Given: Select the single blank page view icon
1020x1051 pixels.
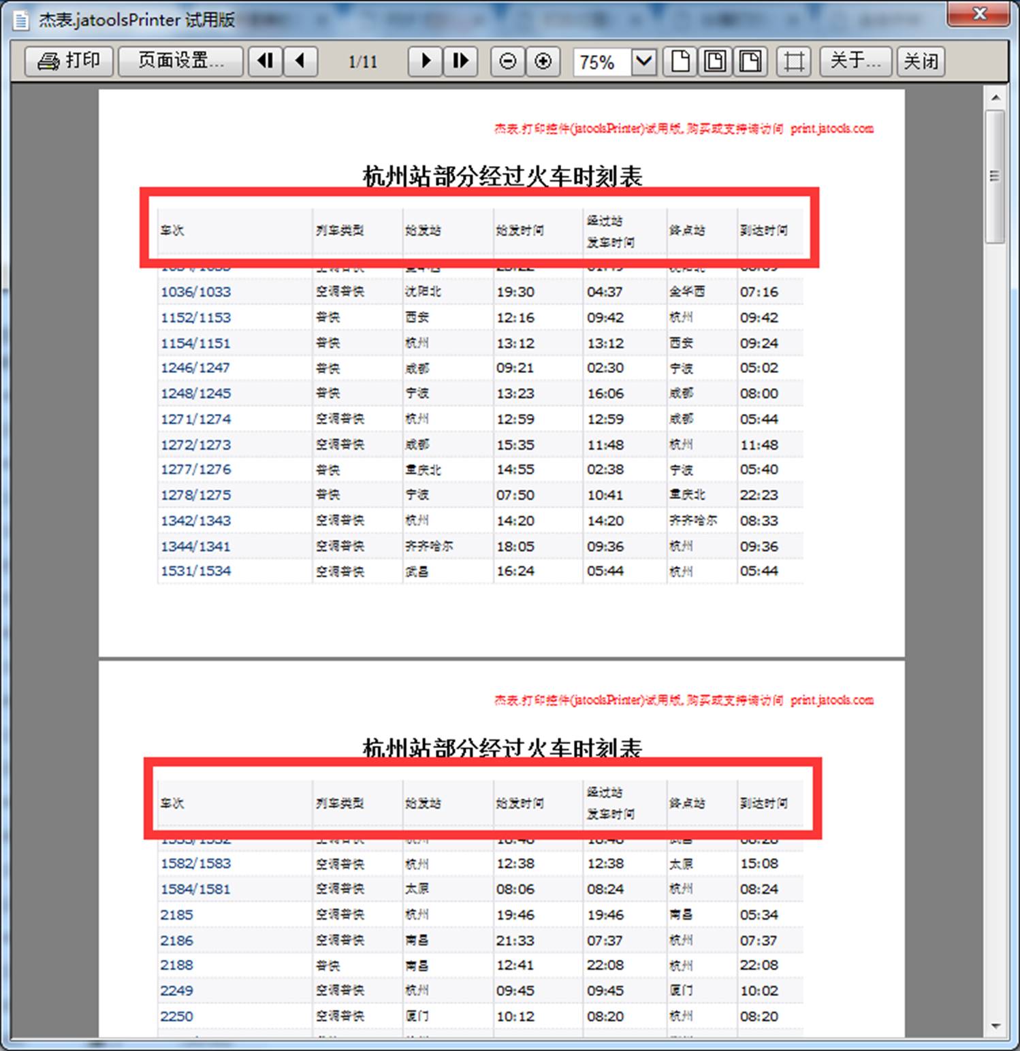Looking at the screenshot, I should (680, 62).
